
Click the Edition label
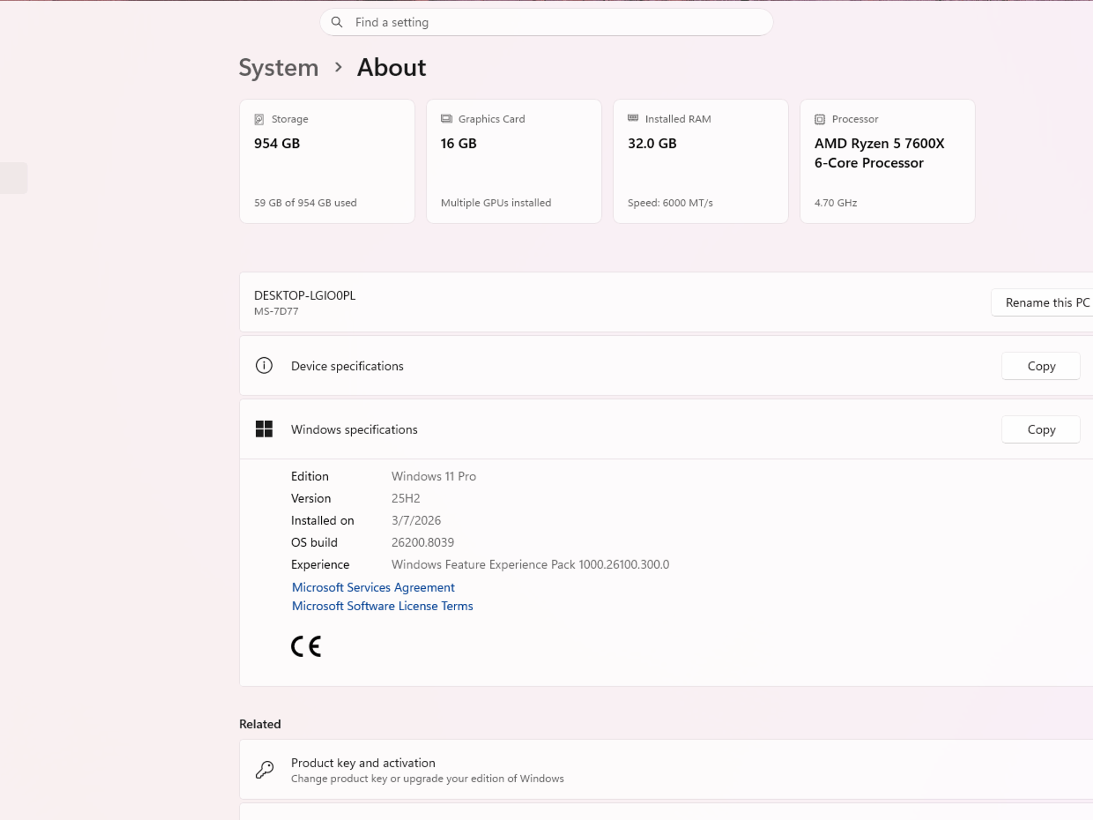310,476
